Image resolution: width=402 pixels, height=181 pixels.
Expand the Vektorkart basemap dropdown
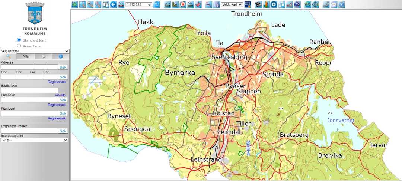click(232, 4)
